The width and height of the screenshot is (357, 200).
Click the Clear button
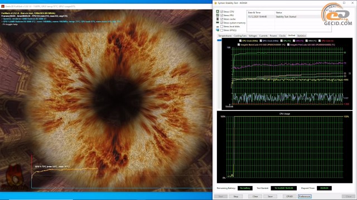point(255,196)
